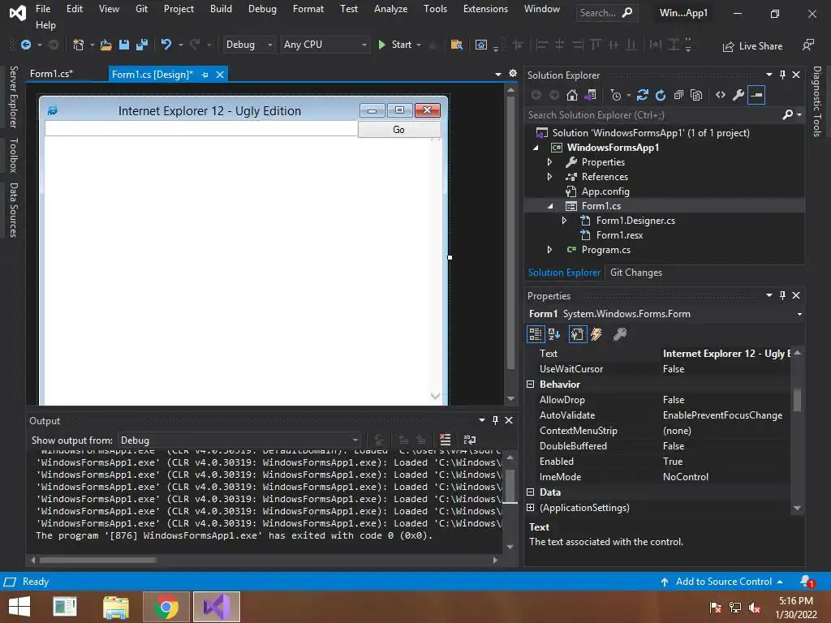Collapse the WindowsFormsApp1 project node
The height and width of the screenshot is (623, 831).
(536, 148)
